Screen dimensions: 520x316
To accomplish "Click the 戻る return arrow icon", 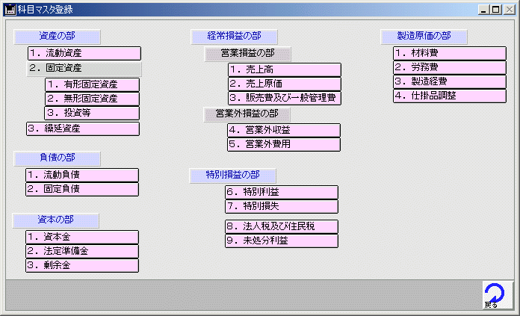I will pyautogui.click(x=497, y=295).
